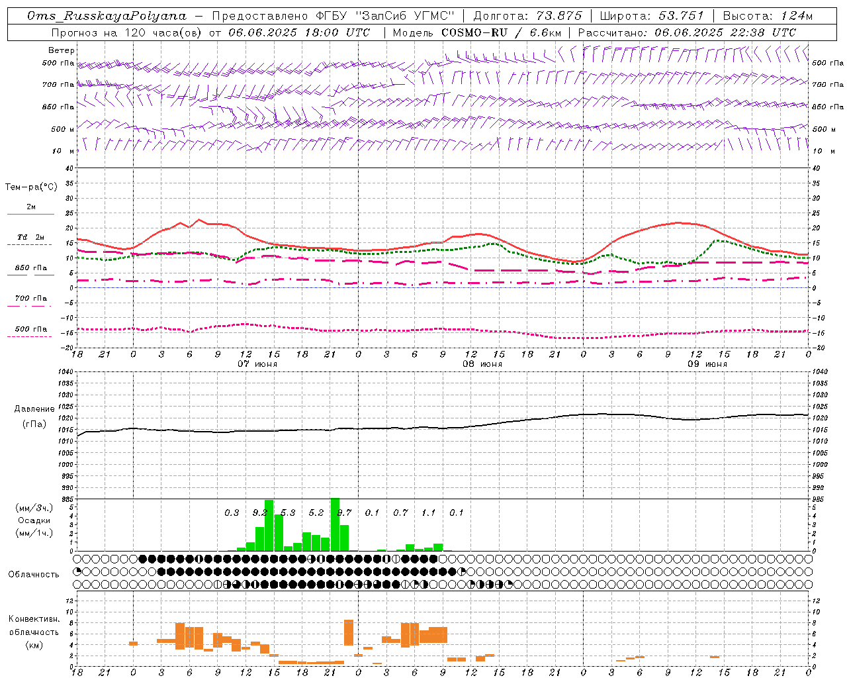Click the 5.2 precipitation total
The image size is (847, 678).
[316, 513]
